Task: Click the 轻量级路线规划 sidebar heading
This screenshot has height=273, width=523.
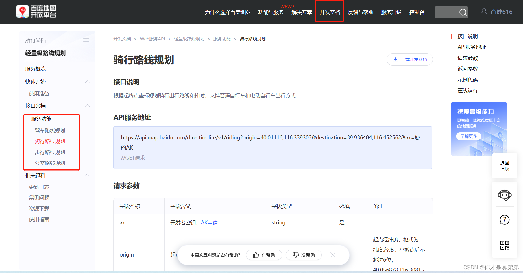Action: click(x=45, y=53)
